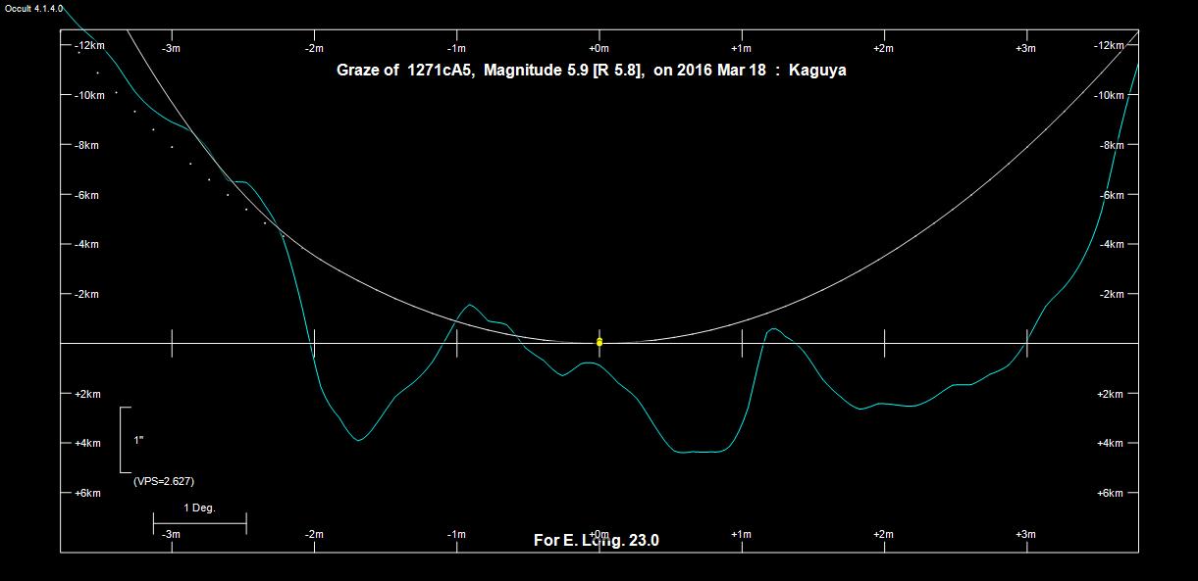Image resolution: width=1198 pixels, height=581 pixels.
Task: Click the yellow star marker at center
Action: point(599,342)
